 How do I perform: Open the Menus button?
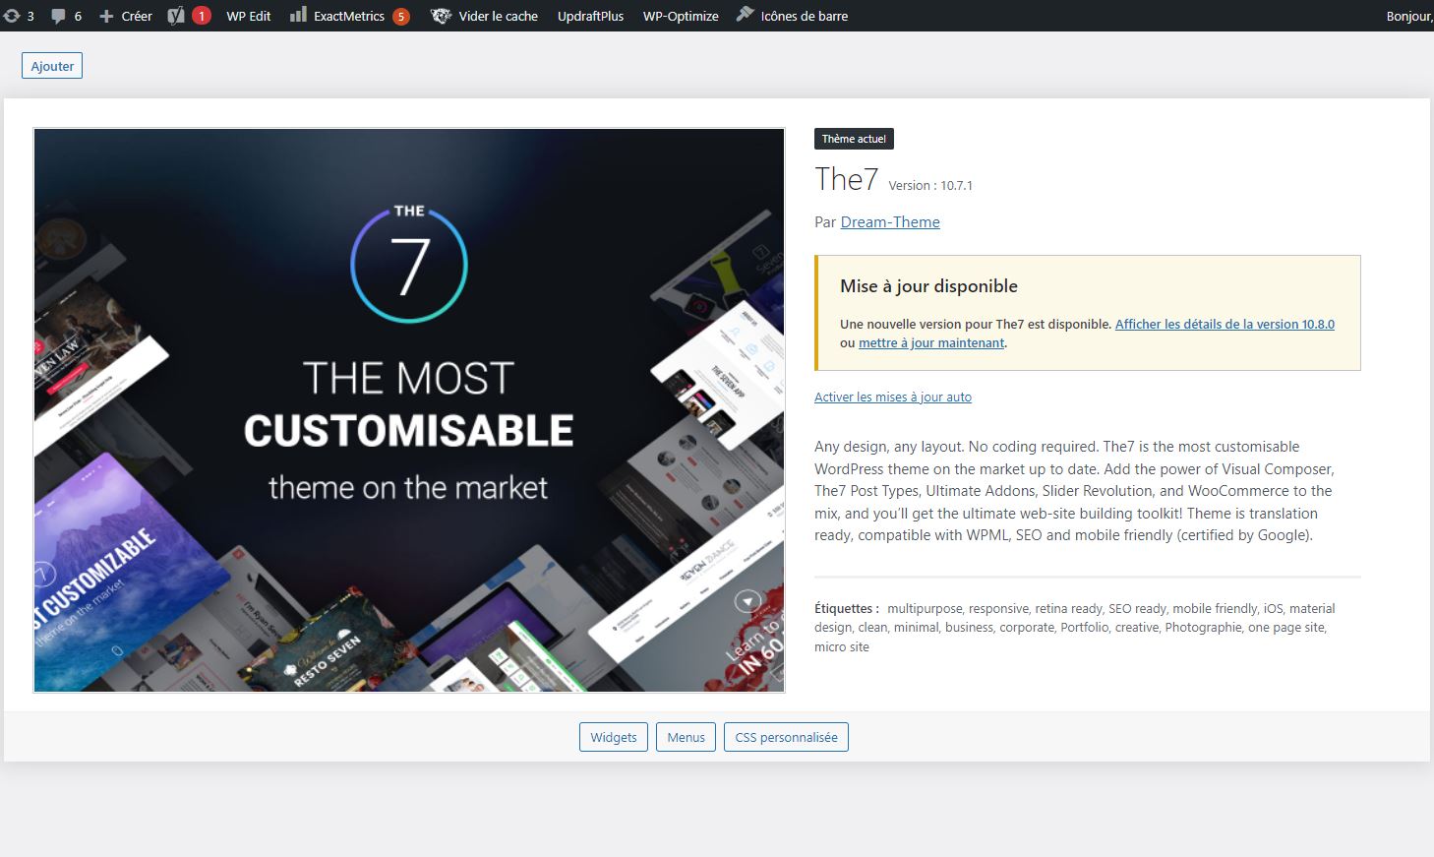pos(686,737)
